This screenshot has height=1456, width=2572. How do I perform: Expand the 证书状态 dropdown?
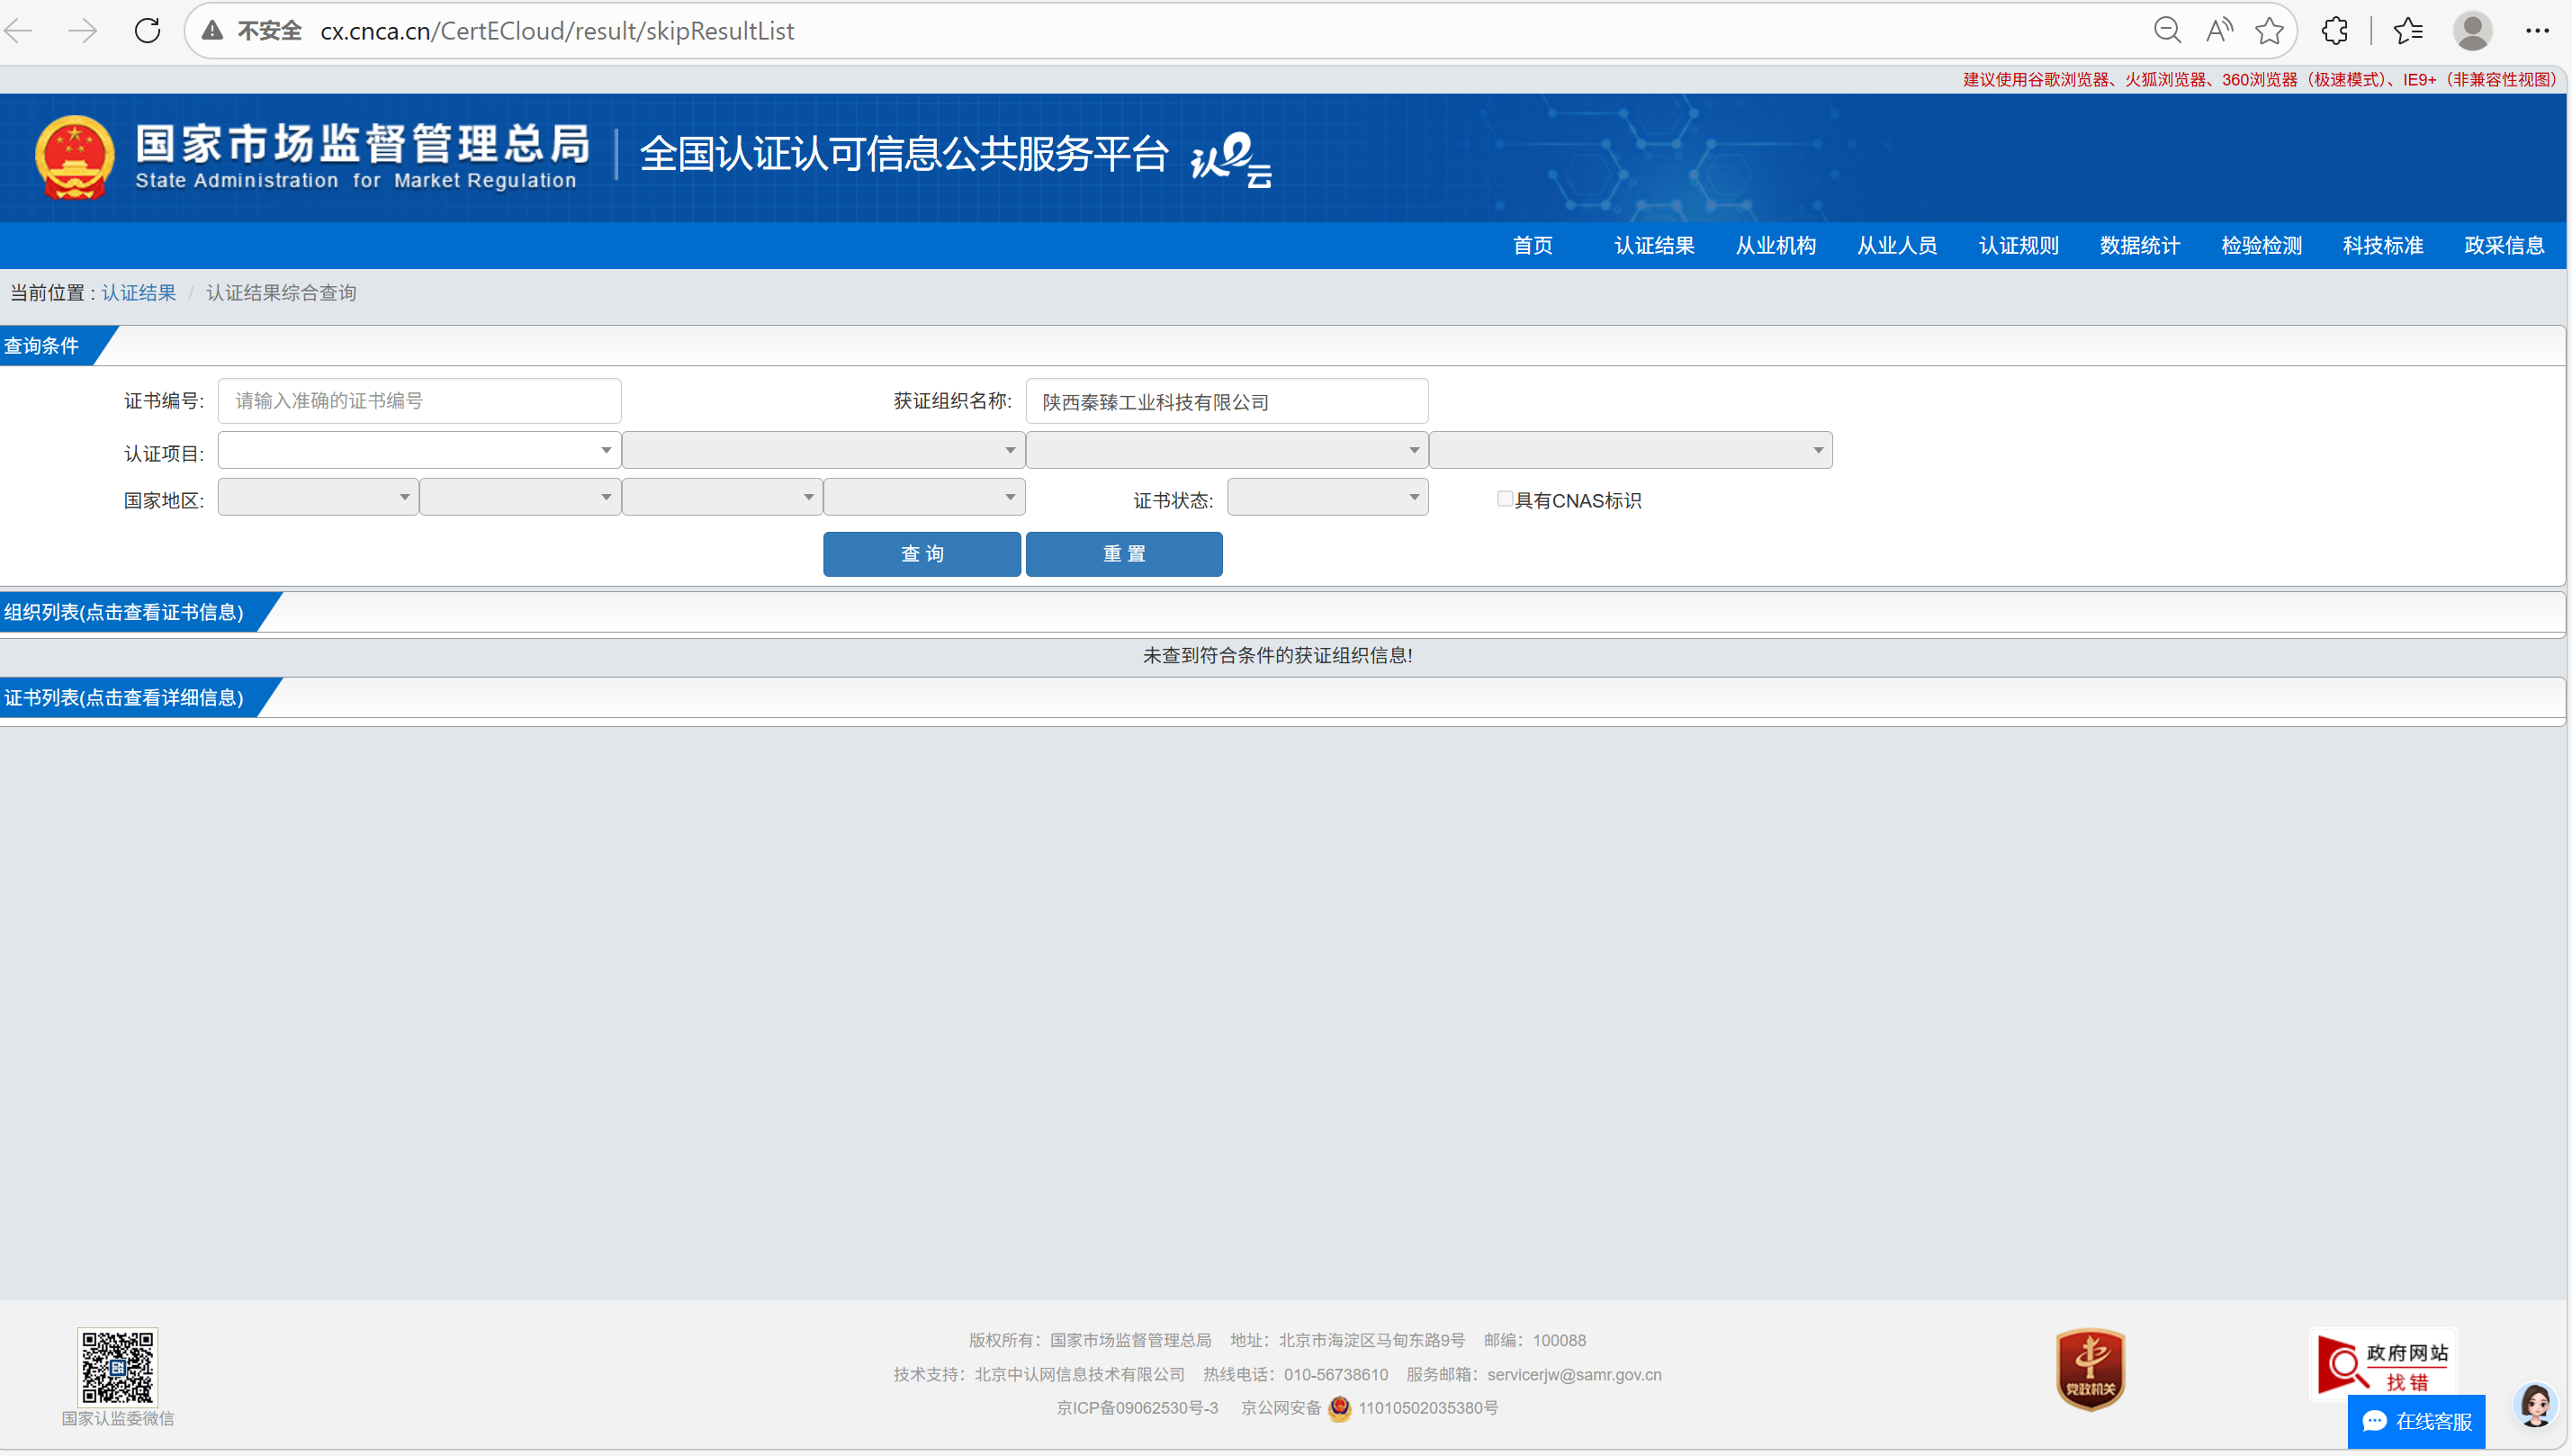coord(1327,497)
